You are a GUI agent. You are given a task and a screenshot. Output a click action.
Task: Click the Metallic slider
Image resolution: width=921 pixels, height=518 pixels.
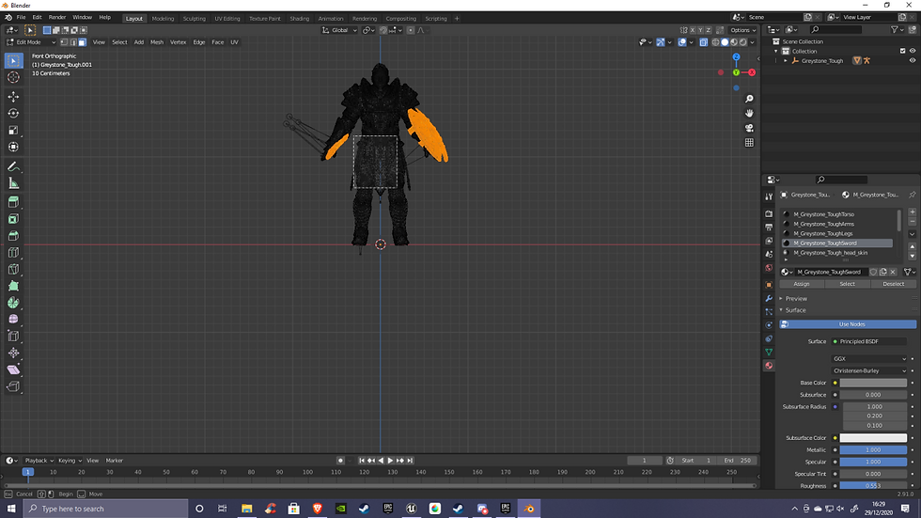tap(873, 450)
